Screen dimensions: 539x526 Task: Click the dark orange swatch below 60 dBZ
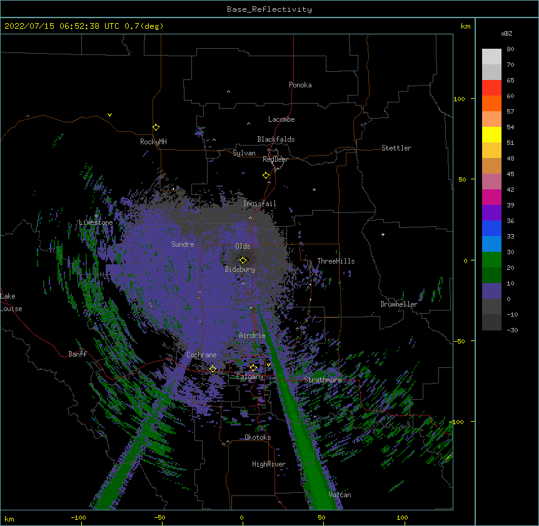click(491, 103)
